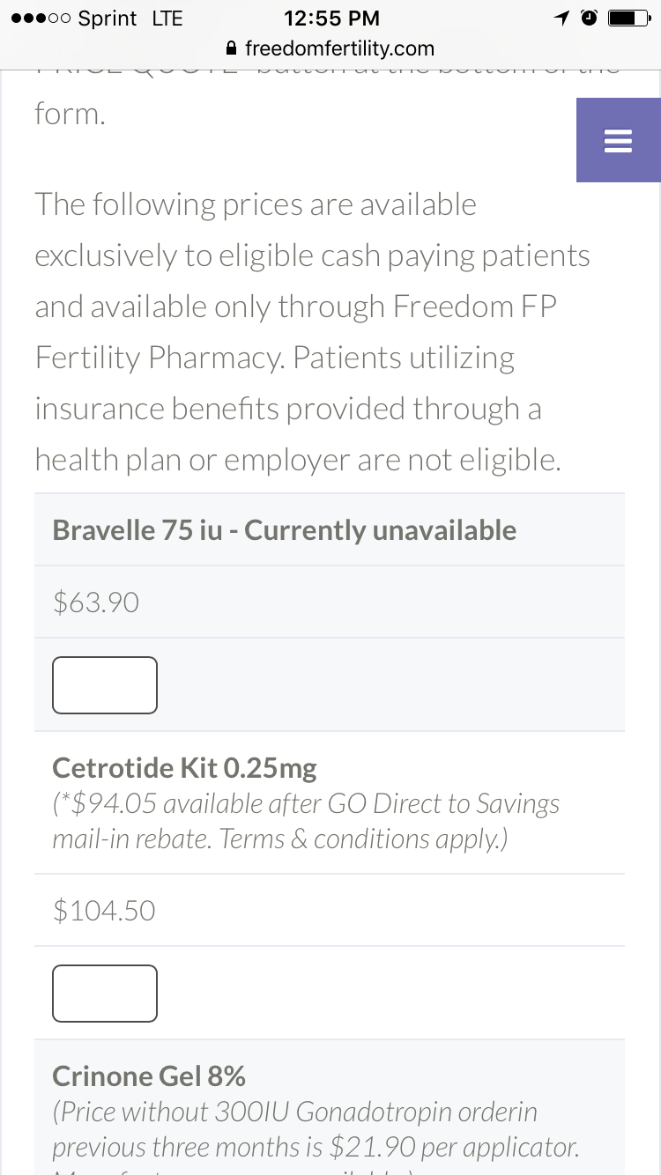The width and height of the screenshot is (661, 1175).
Task: Tap the 12:55 PM clock
Action: tap(332, 18)
